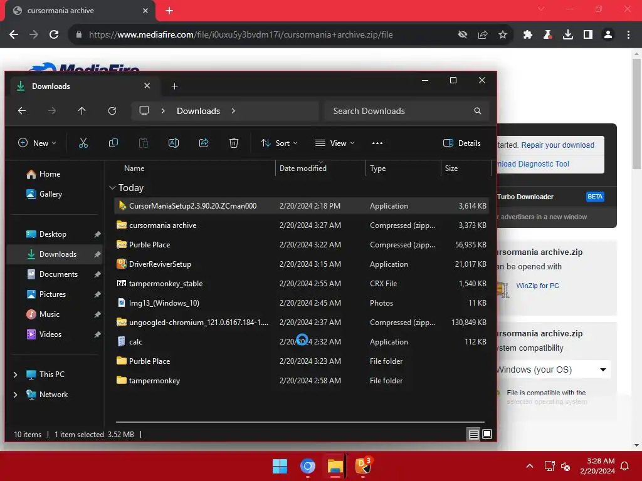Click the Copy icon in Explorer toolbar
Viewport: 642px width, 481px height.
pos(113,143)
